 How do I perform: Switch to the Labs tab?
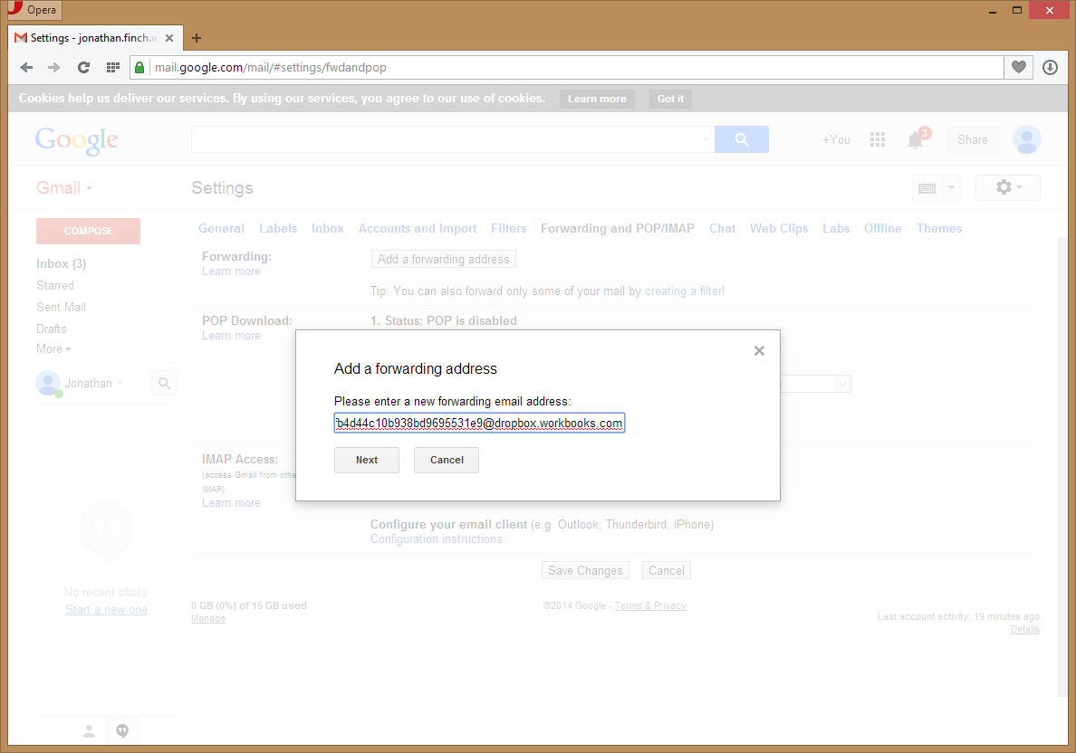pyautogui.click(x=836, y=228)
